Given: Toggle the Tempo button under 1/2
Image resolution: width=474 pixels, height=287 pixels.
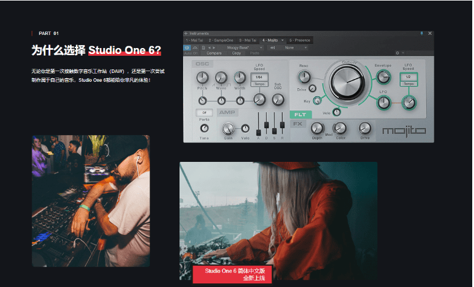Looking at the screenshot, I should pos(409,84).
